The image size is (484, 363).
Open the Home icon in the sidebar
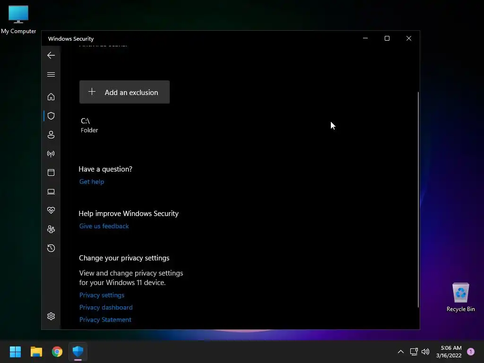coord(51,96)
